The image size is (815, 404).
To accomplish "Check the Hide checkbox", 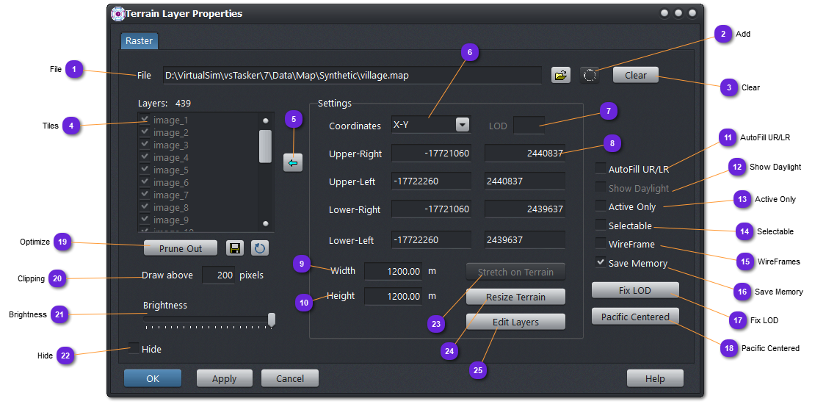I will pyautogui.click(x=134, y=349).
